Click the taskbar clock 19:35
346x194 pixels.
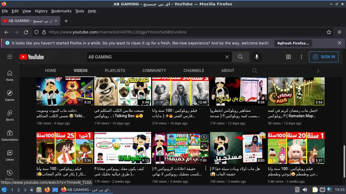click(x=340, y=190)
